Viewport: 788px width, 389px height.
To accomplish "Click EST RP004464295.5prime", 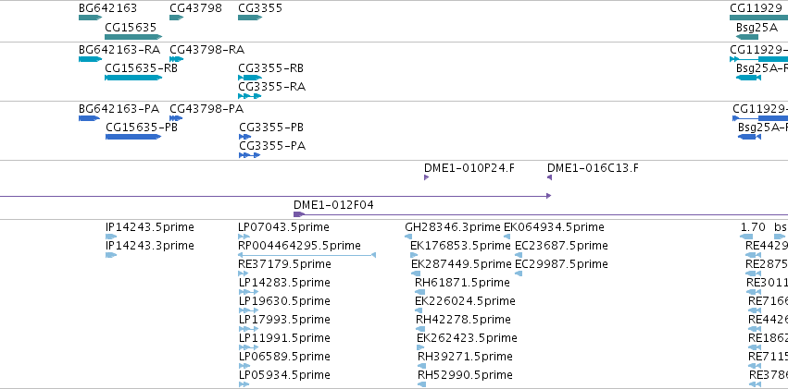I will tap(299, 245).
